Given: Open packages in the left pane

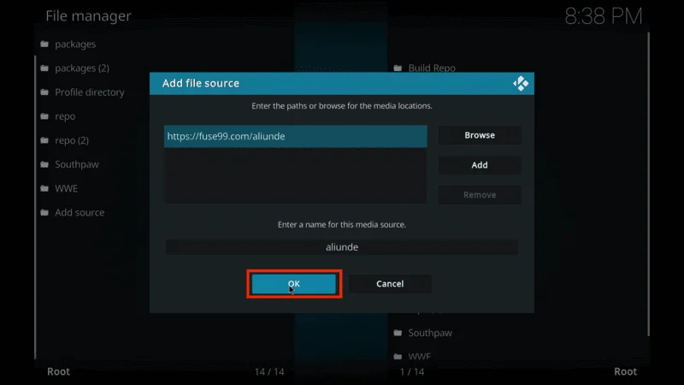Looking at the screenshot, I should (75, 44).
